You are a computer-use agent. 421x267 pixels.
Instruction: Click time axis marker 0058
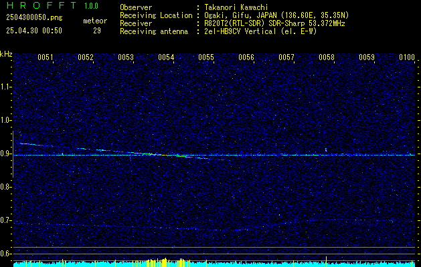pos(327,57)
